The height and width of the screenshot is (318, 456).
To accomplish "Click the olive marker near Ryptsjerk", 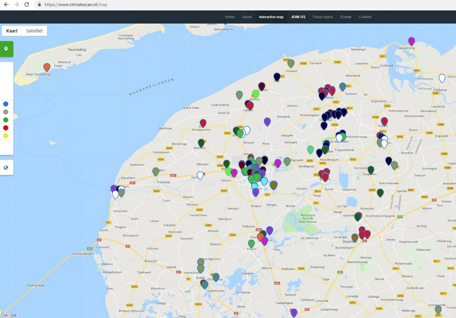I will [287, 161].
